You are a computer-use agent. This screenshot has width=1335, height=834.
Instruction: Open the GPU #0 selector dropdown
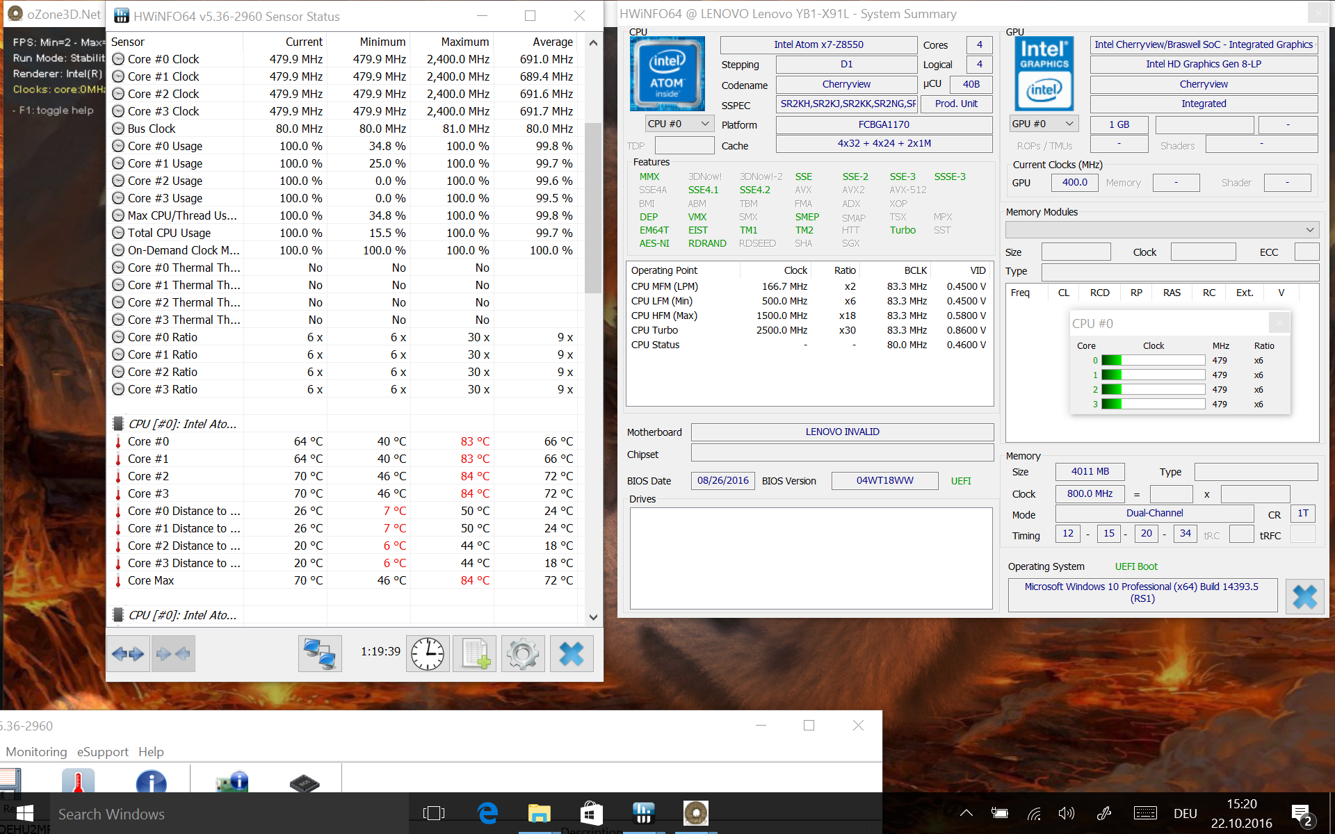point(1043,124)
